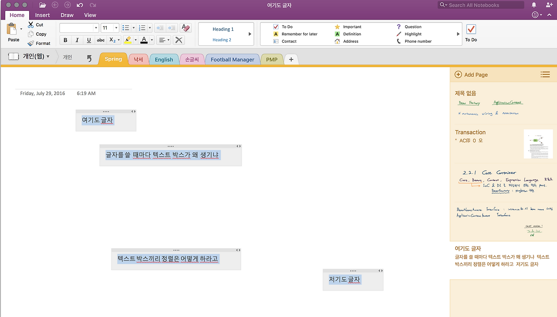Screen dimensions: 557x317
Task: Apply bold formatting to selected text
Action: 65,40
